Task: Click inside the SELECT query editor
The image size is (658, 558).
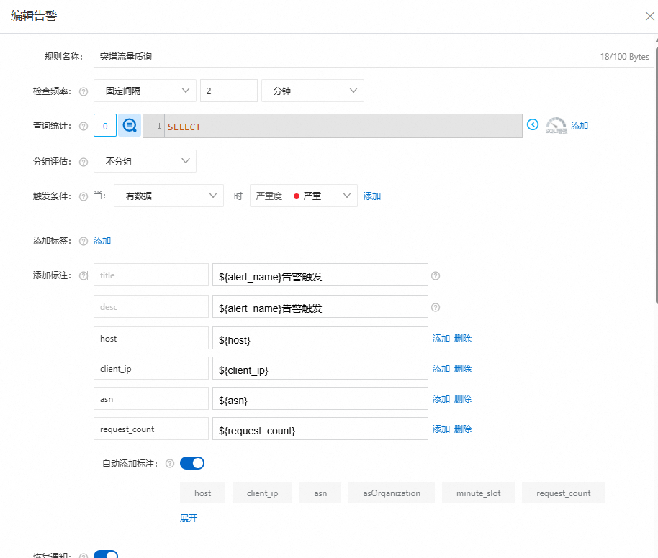Action: coord(324,125)
